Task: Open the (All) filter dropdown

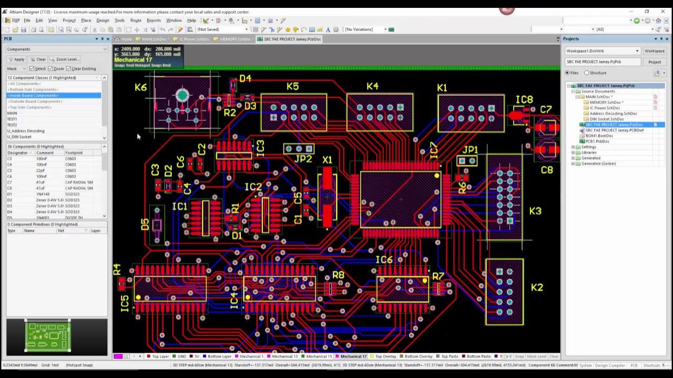Action: click(652, 29)
